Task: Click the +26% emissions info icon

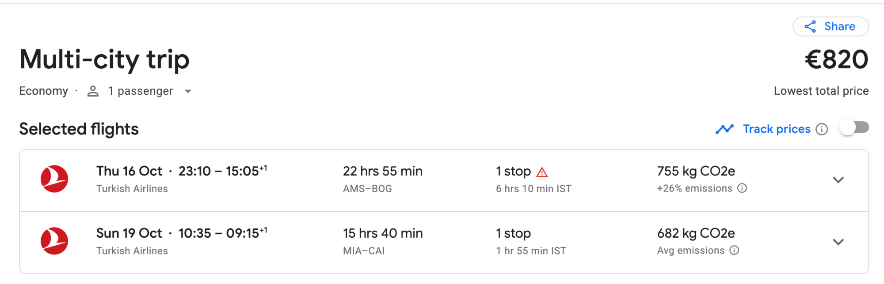Action: click(x=742, y=188)
